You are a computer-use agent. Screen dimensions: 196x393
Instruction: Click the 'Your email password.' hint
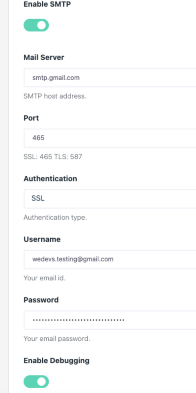pos(57,339)
